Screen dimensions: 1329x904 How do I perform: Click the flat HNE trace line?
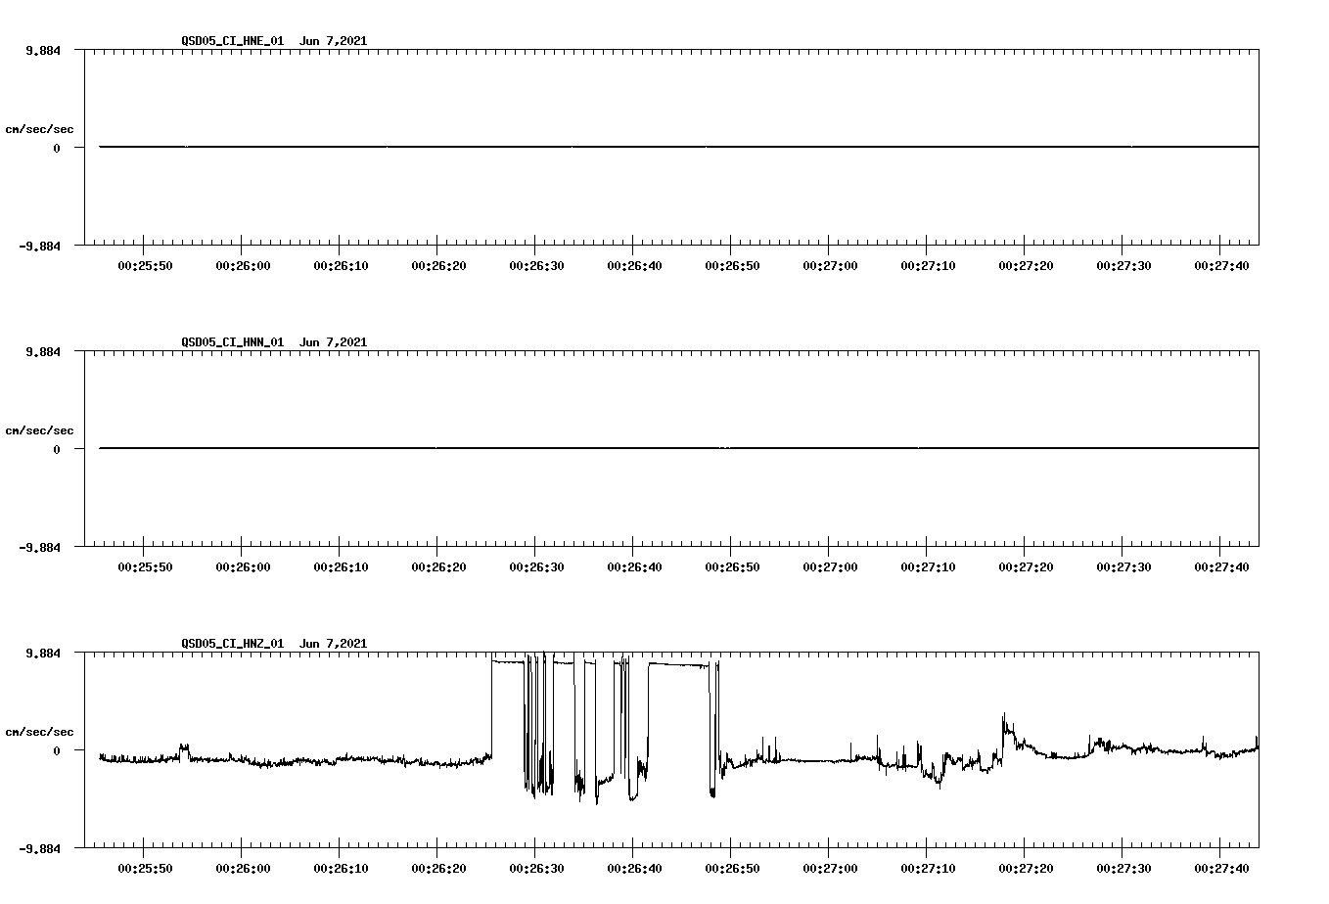679,147
